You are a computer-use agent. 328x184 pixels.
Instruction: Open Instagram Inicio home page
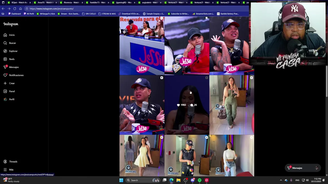[9, 35]
